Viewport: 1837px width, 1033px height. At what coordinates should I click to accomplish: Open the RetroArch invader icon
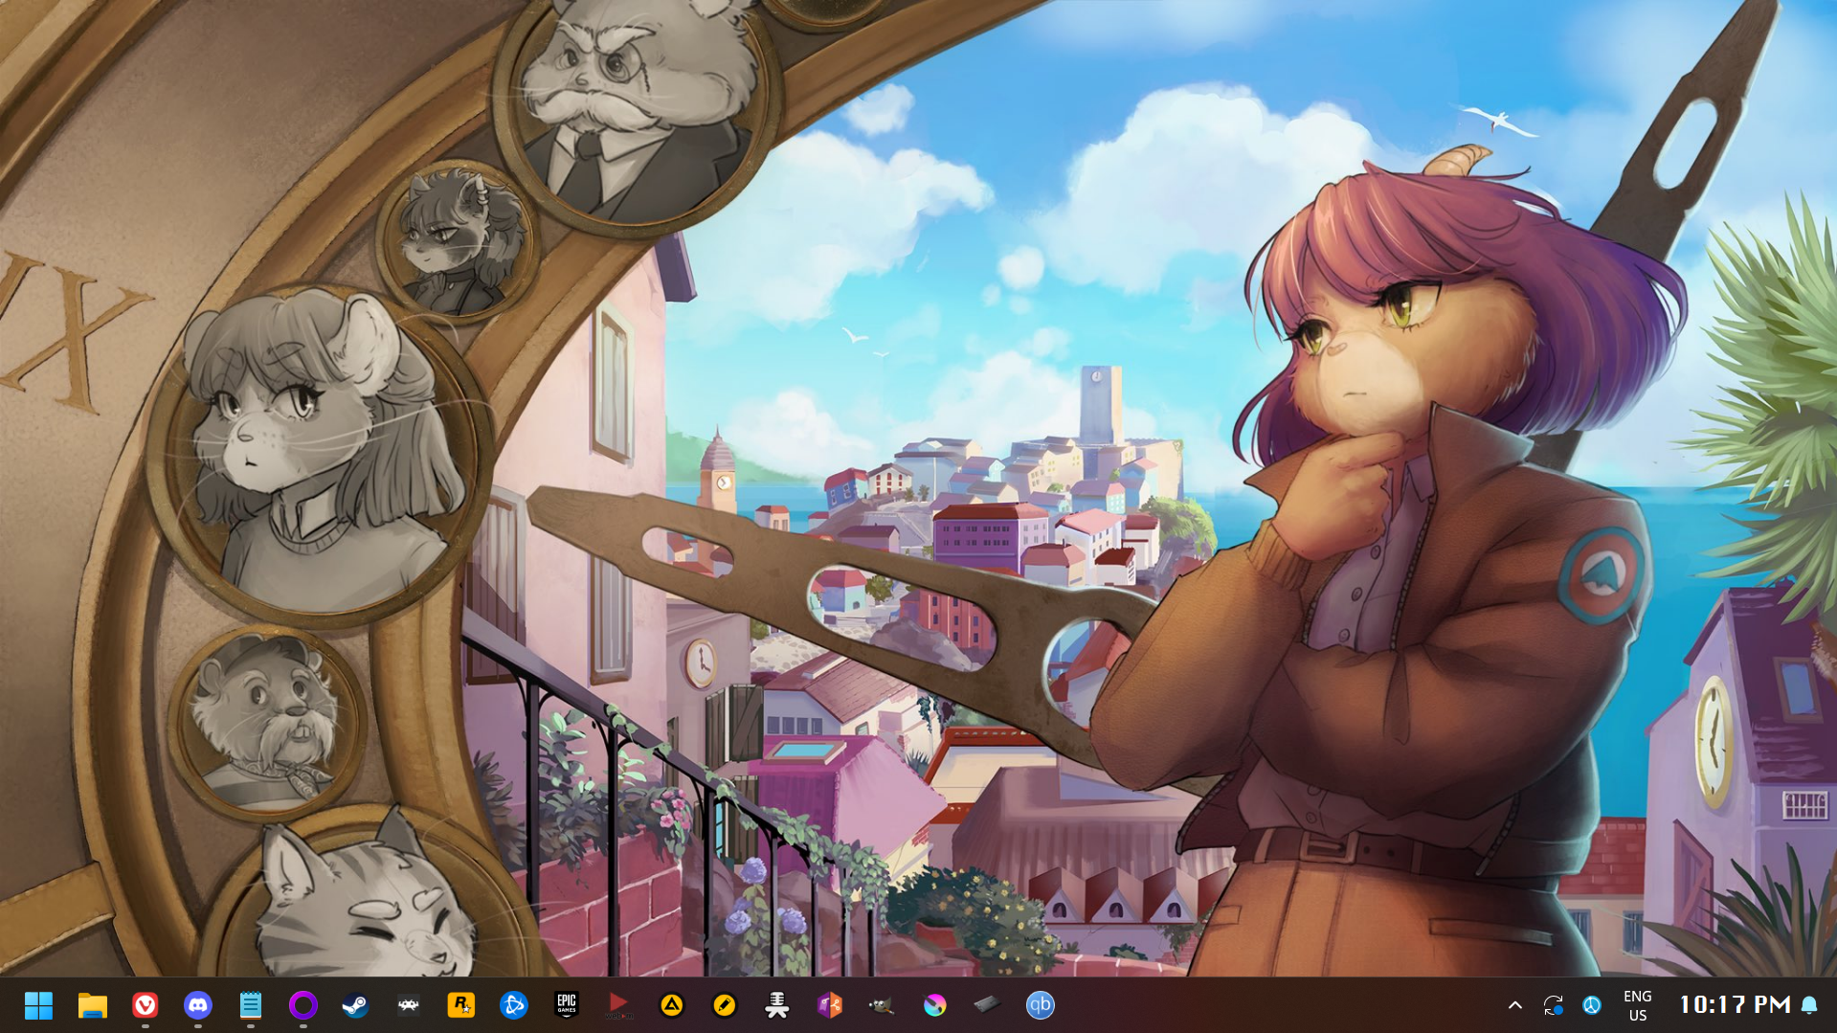pos(409,1005)
